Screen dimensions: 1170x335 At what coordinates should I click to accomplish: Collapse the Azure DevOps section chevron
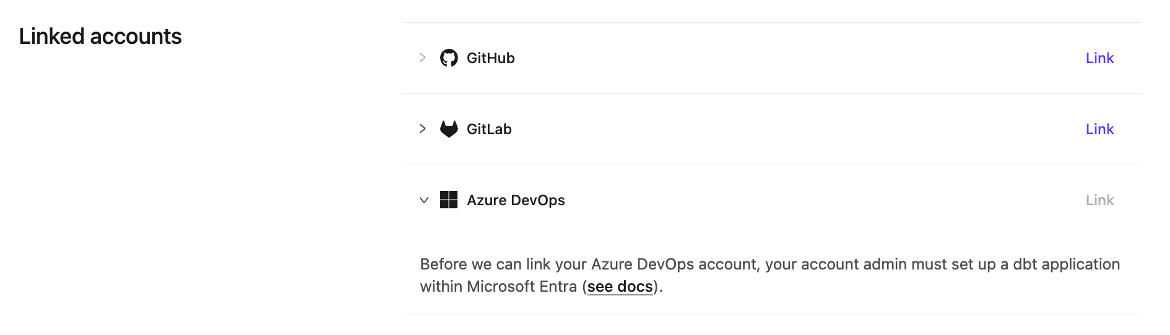click(424, 200)
